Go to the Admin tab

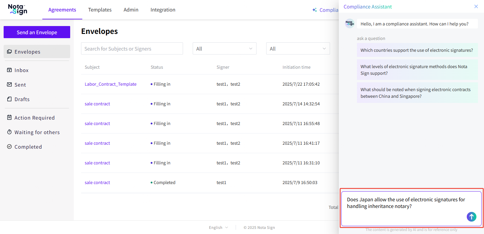131,10
